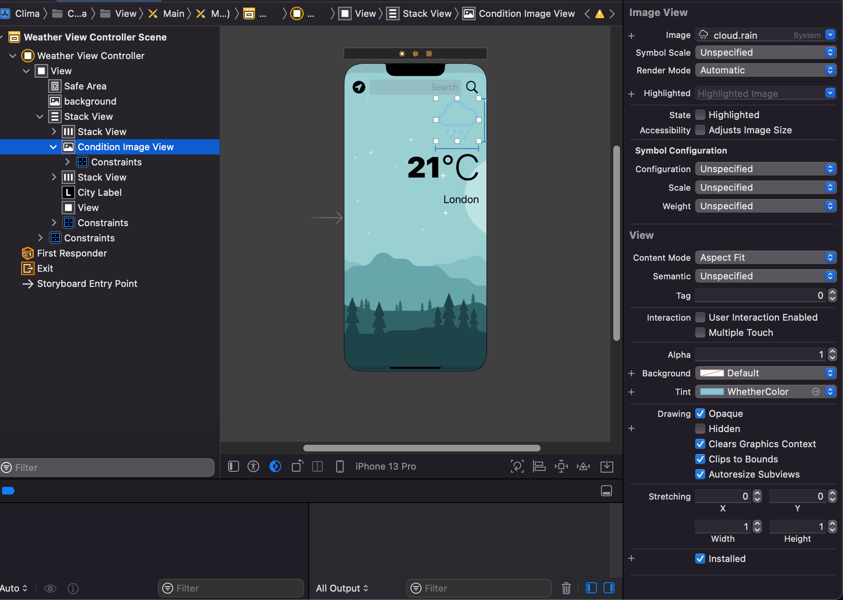Click the yellow warning triangle icon
Screen dimensions: 843x600
599,14
